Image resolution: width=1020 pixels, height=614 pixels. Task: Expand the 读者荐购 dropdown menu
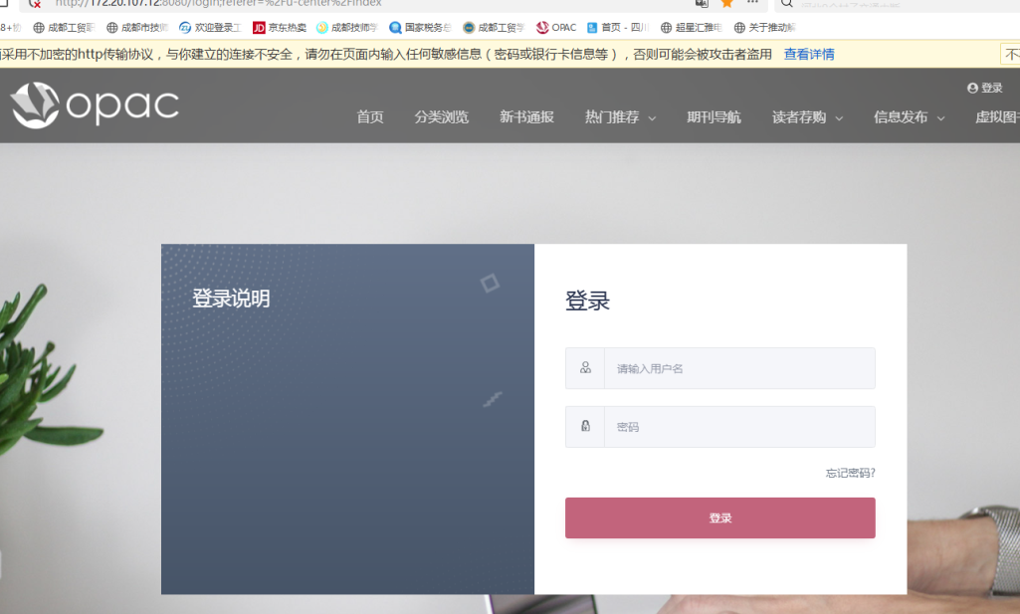tap(807, 117)
